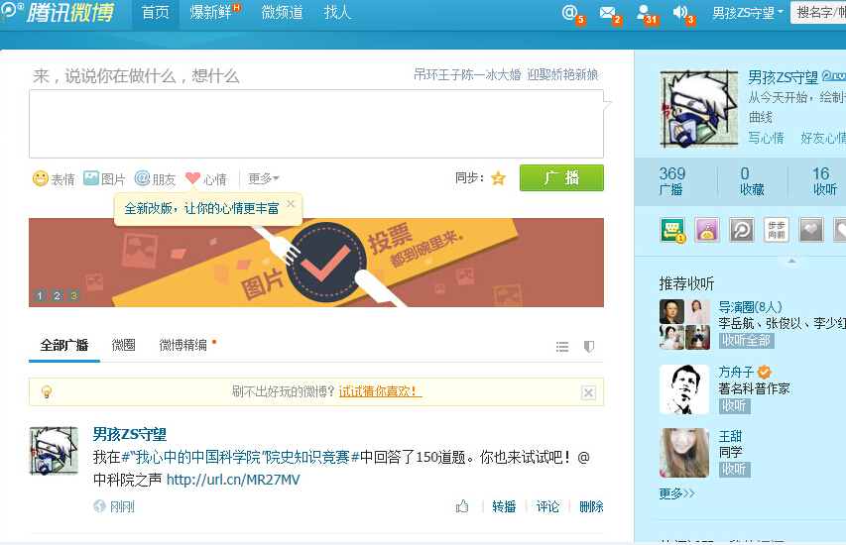
Task: Dismiss the 刷不出好玩的微博 notice
Action: pos(588,392)
